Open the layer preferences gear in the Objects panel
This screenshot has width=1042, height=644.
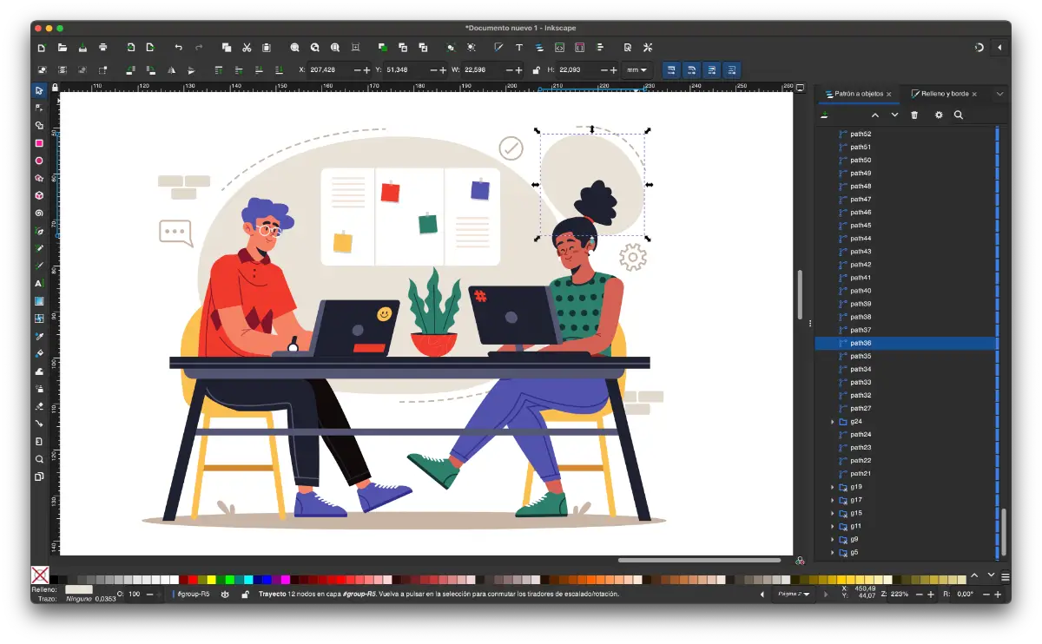[x=939, y=115]
